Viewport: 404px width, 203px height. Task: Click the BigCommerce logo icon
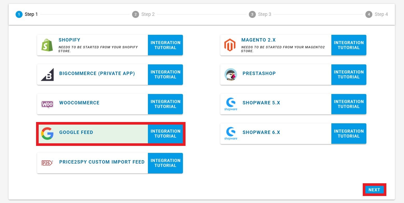pyautogui.click(x=47, y=75)
